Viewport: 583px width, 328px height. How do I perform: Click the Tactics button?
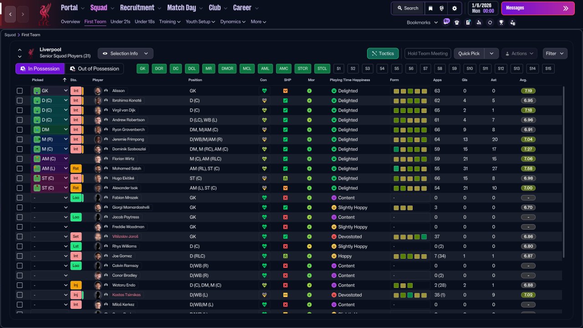(x=383, y=53)
